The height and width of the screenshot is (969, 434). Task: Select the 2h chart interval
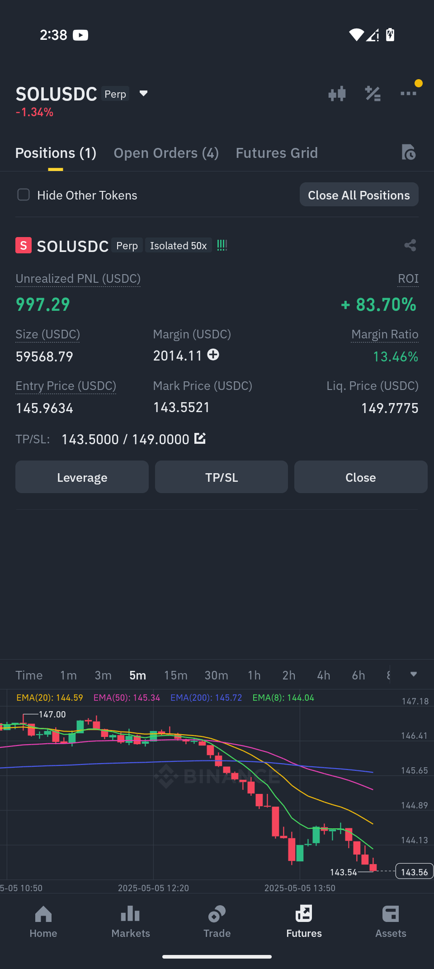tap(289, 675)
